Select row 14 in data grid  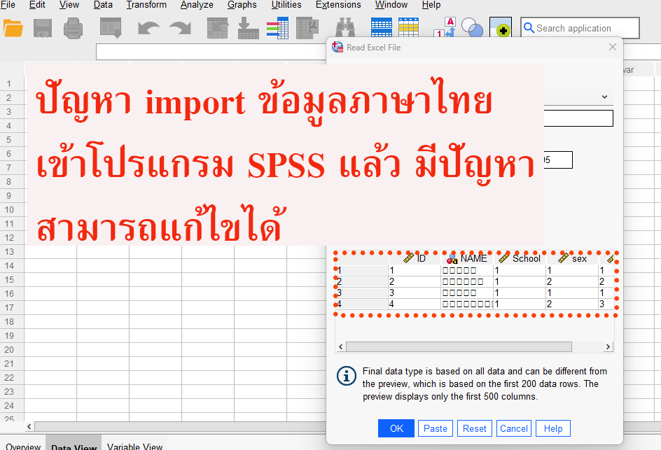pyautogui.click(x=9, y=265)
